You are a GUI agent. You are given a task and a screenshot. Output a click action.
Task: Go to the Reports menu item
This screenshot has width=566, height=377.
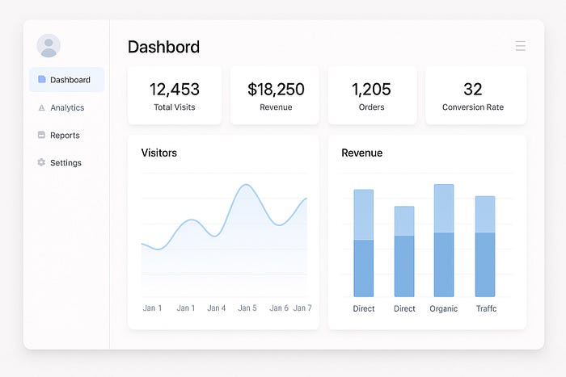click(x=67, y=135)
